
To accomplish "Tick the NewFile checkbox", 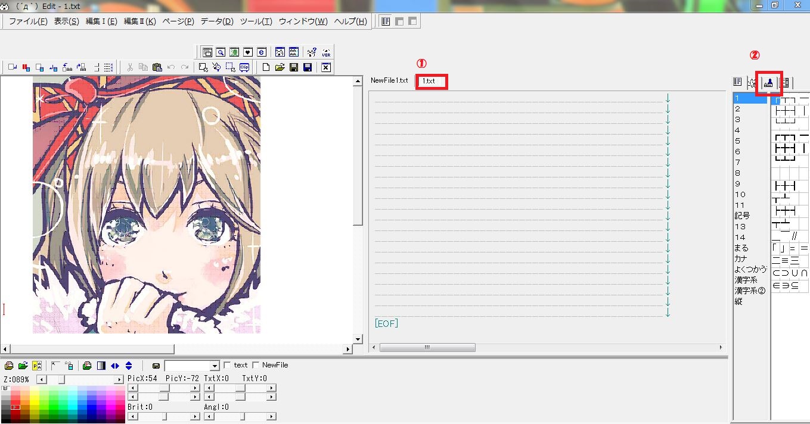I will [256, 365].
